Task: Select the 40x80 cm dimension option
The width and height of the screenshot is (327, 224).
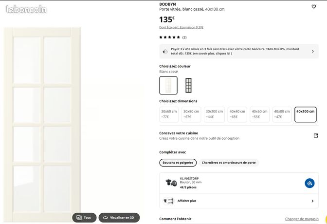Action: (282, 114)
